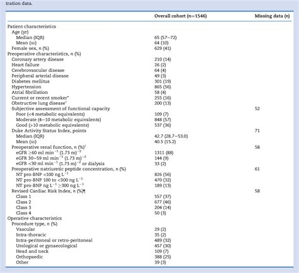Select the value '26 (2)'
The width and height of the screenshot is (299, 273).
160,65
